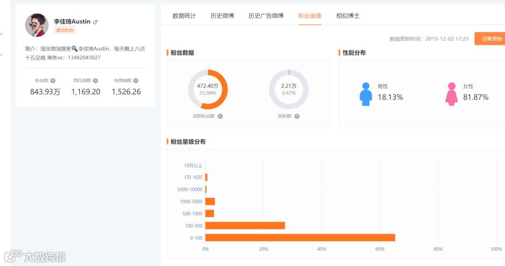Click the 2.21万 iron fans donut chart
Image resolution: width=505 pixels, height=266 pixels.
click(289, 90)
